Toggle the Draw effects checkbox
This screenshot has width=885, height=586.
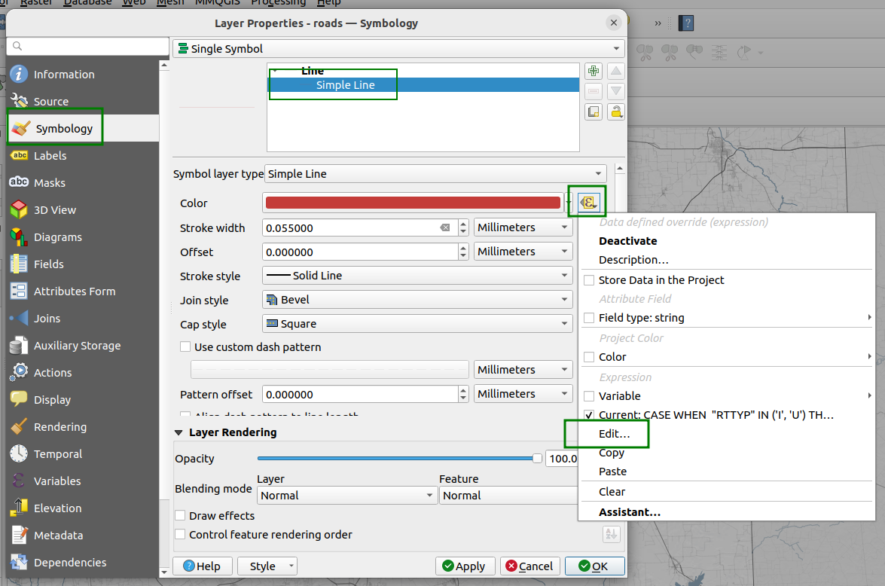click(x=180, y=516)
